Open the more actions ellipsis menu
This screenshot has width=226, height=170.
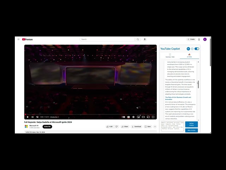pos(155,127)
